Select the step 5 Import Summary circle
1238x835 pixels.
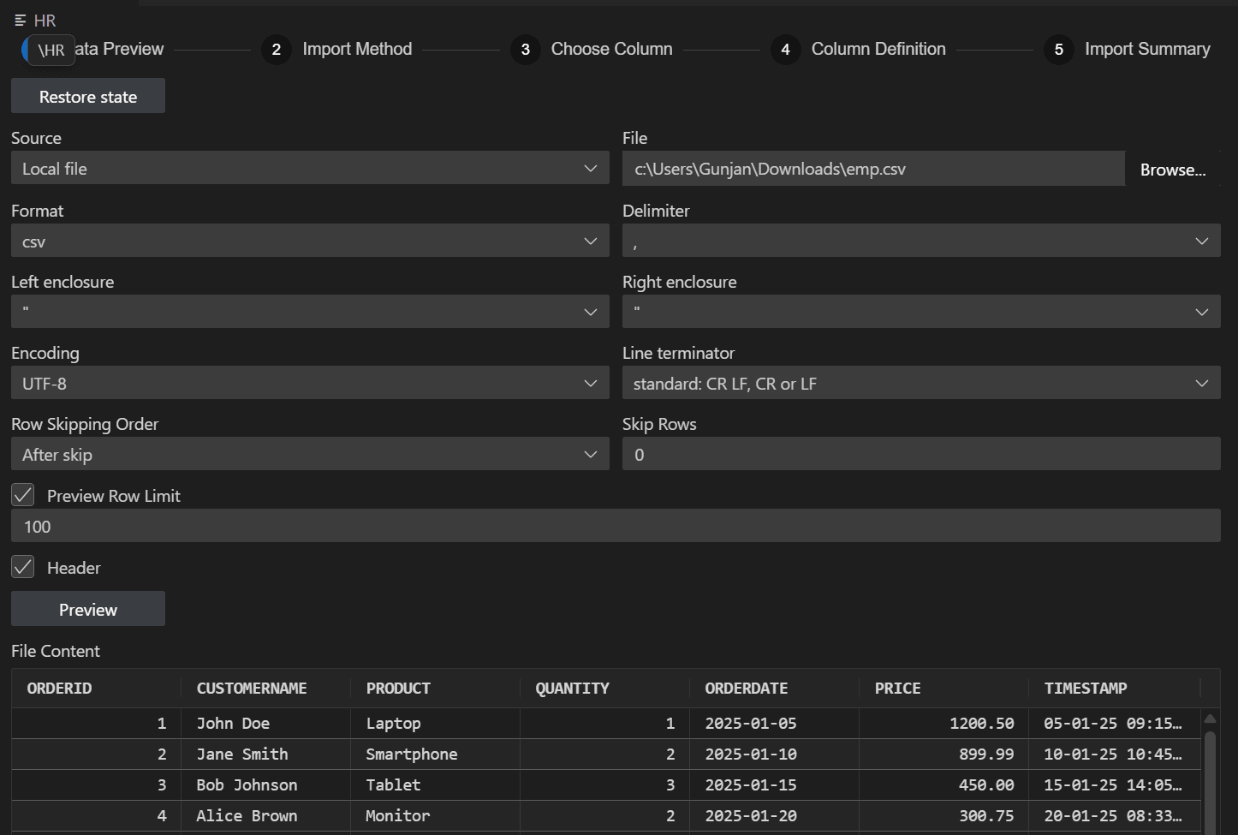tap(1058, 50)
